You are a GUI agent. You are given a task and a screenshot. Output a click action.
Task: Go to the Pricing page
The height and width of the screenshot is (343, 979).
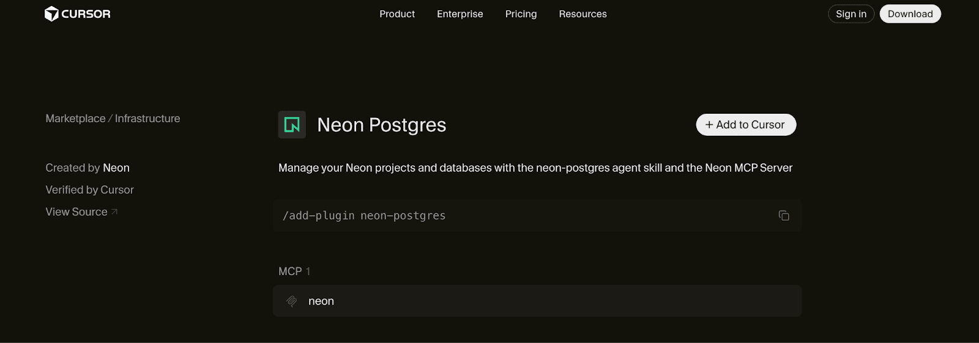pos(521,14)
